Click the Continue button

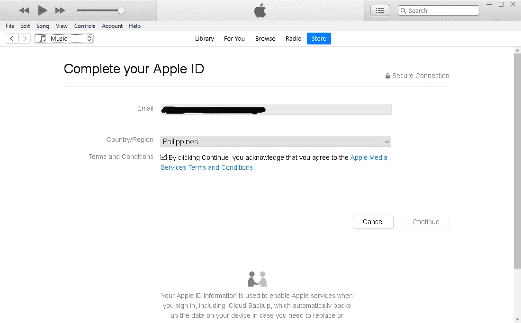click(426, 222)
